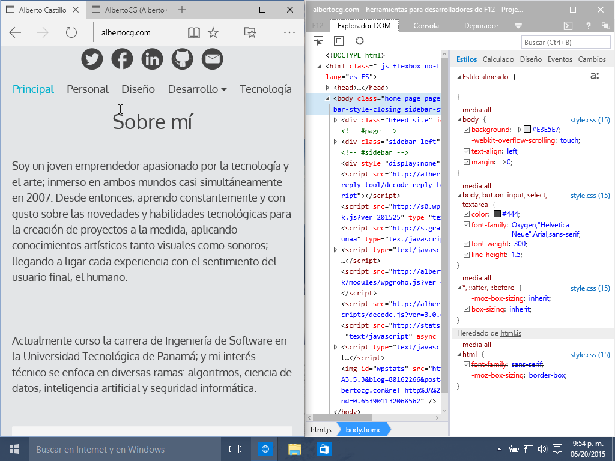Switch to the Consola tab
The image size is (615, 461).
click(x=426, y=26)
